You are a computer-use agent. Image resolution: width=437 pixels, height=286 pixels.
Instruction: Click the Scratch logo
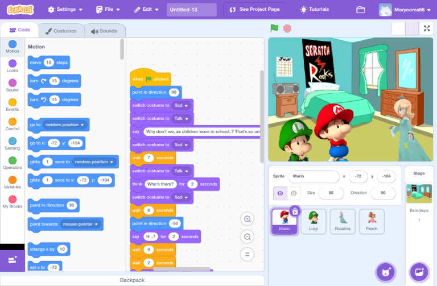tap(20, 10)
